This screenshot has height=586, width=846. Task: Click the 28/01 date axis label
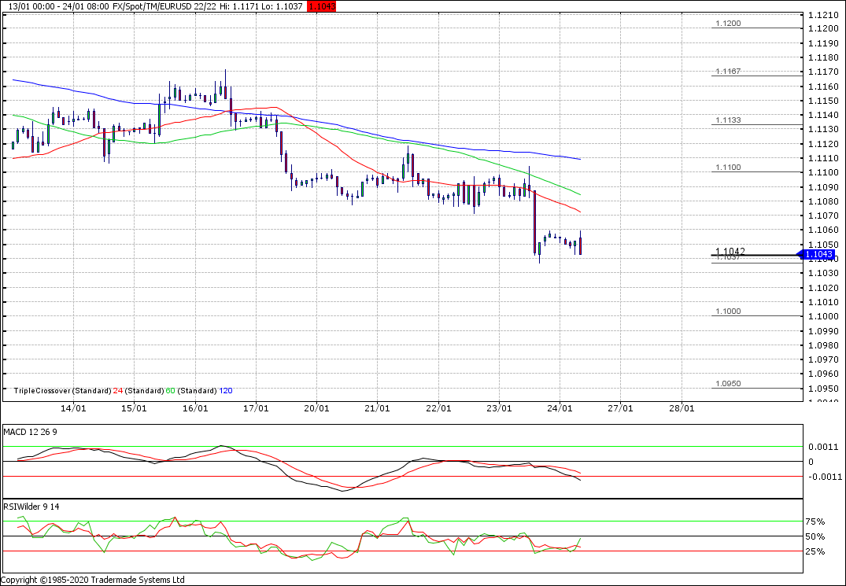coord(682,409)
